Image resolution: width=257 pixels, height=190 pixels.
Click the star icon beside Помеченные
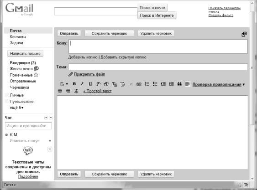click(36, 75)
